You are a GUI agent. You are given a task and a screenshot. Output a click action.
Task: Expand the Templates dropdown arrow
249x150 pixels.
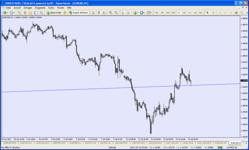pos(151,13)
